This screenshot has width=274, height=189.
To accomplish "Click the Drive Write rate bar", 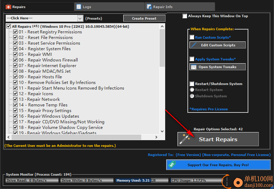I will click(x=87, y=181).
